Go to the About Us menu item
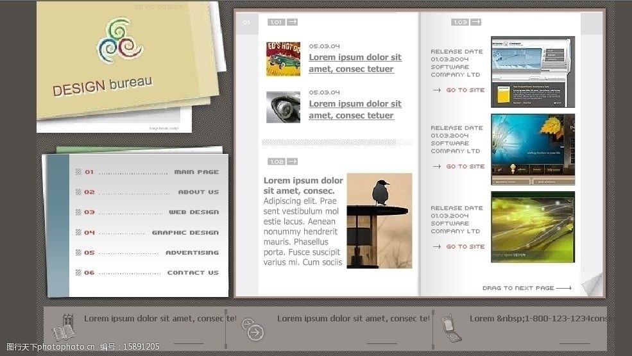Image resolution: width=632 pixels, height=356 pixels. 198,192
